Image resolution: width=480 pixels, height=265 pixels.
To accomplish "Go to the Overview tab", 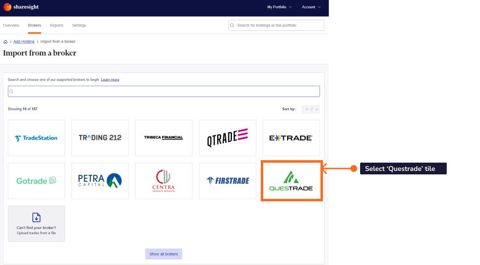I will (11, 25).
